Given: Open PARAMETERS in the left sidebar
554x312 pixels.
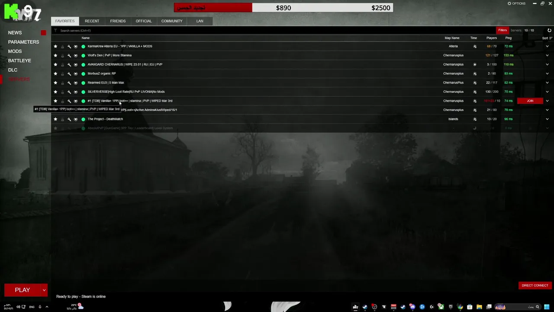Looking at the screenshot, I should tap(23, 42).
